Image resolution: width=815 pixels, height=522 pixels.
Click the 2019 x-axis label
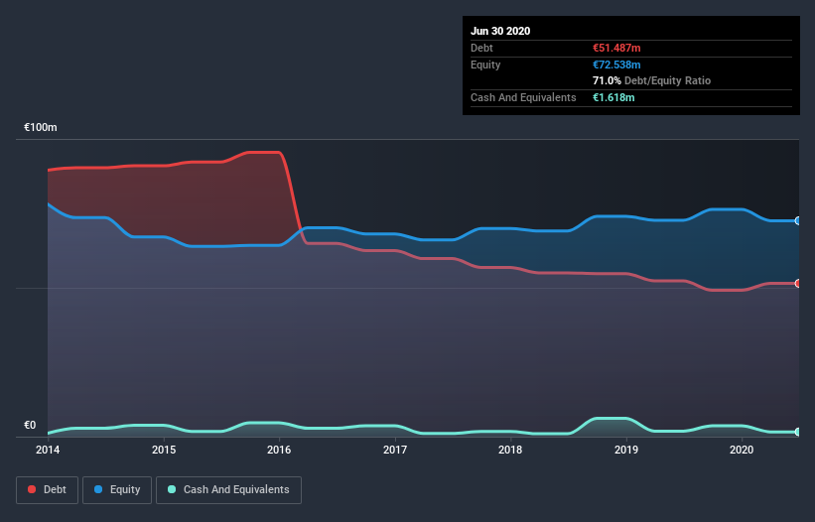tap(626, 450)
